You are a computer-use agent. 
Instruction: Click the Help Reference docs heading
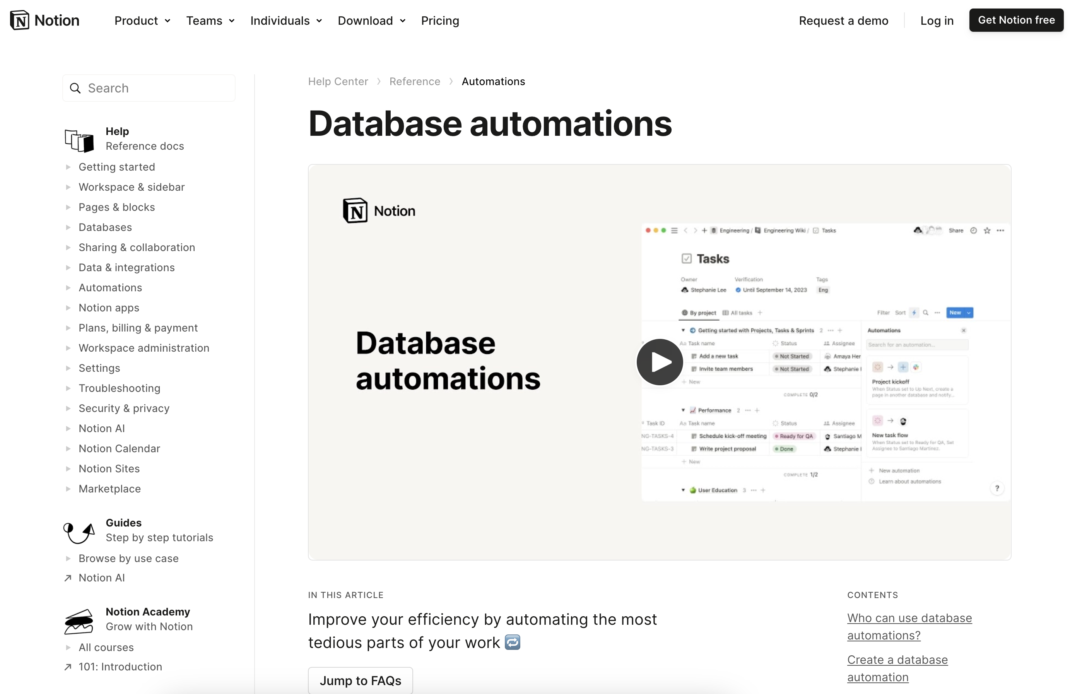[x=145, y=139]
